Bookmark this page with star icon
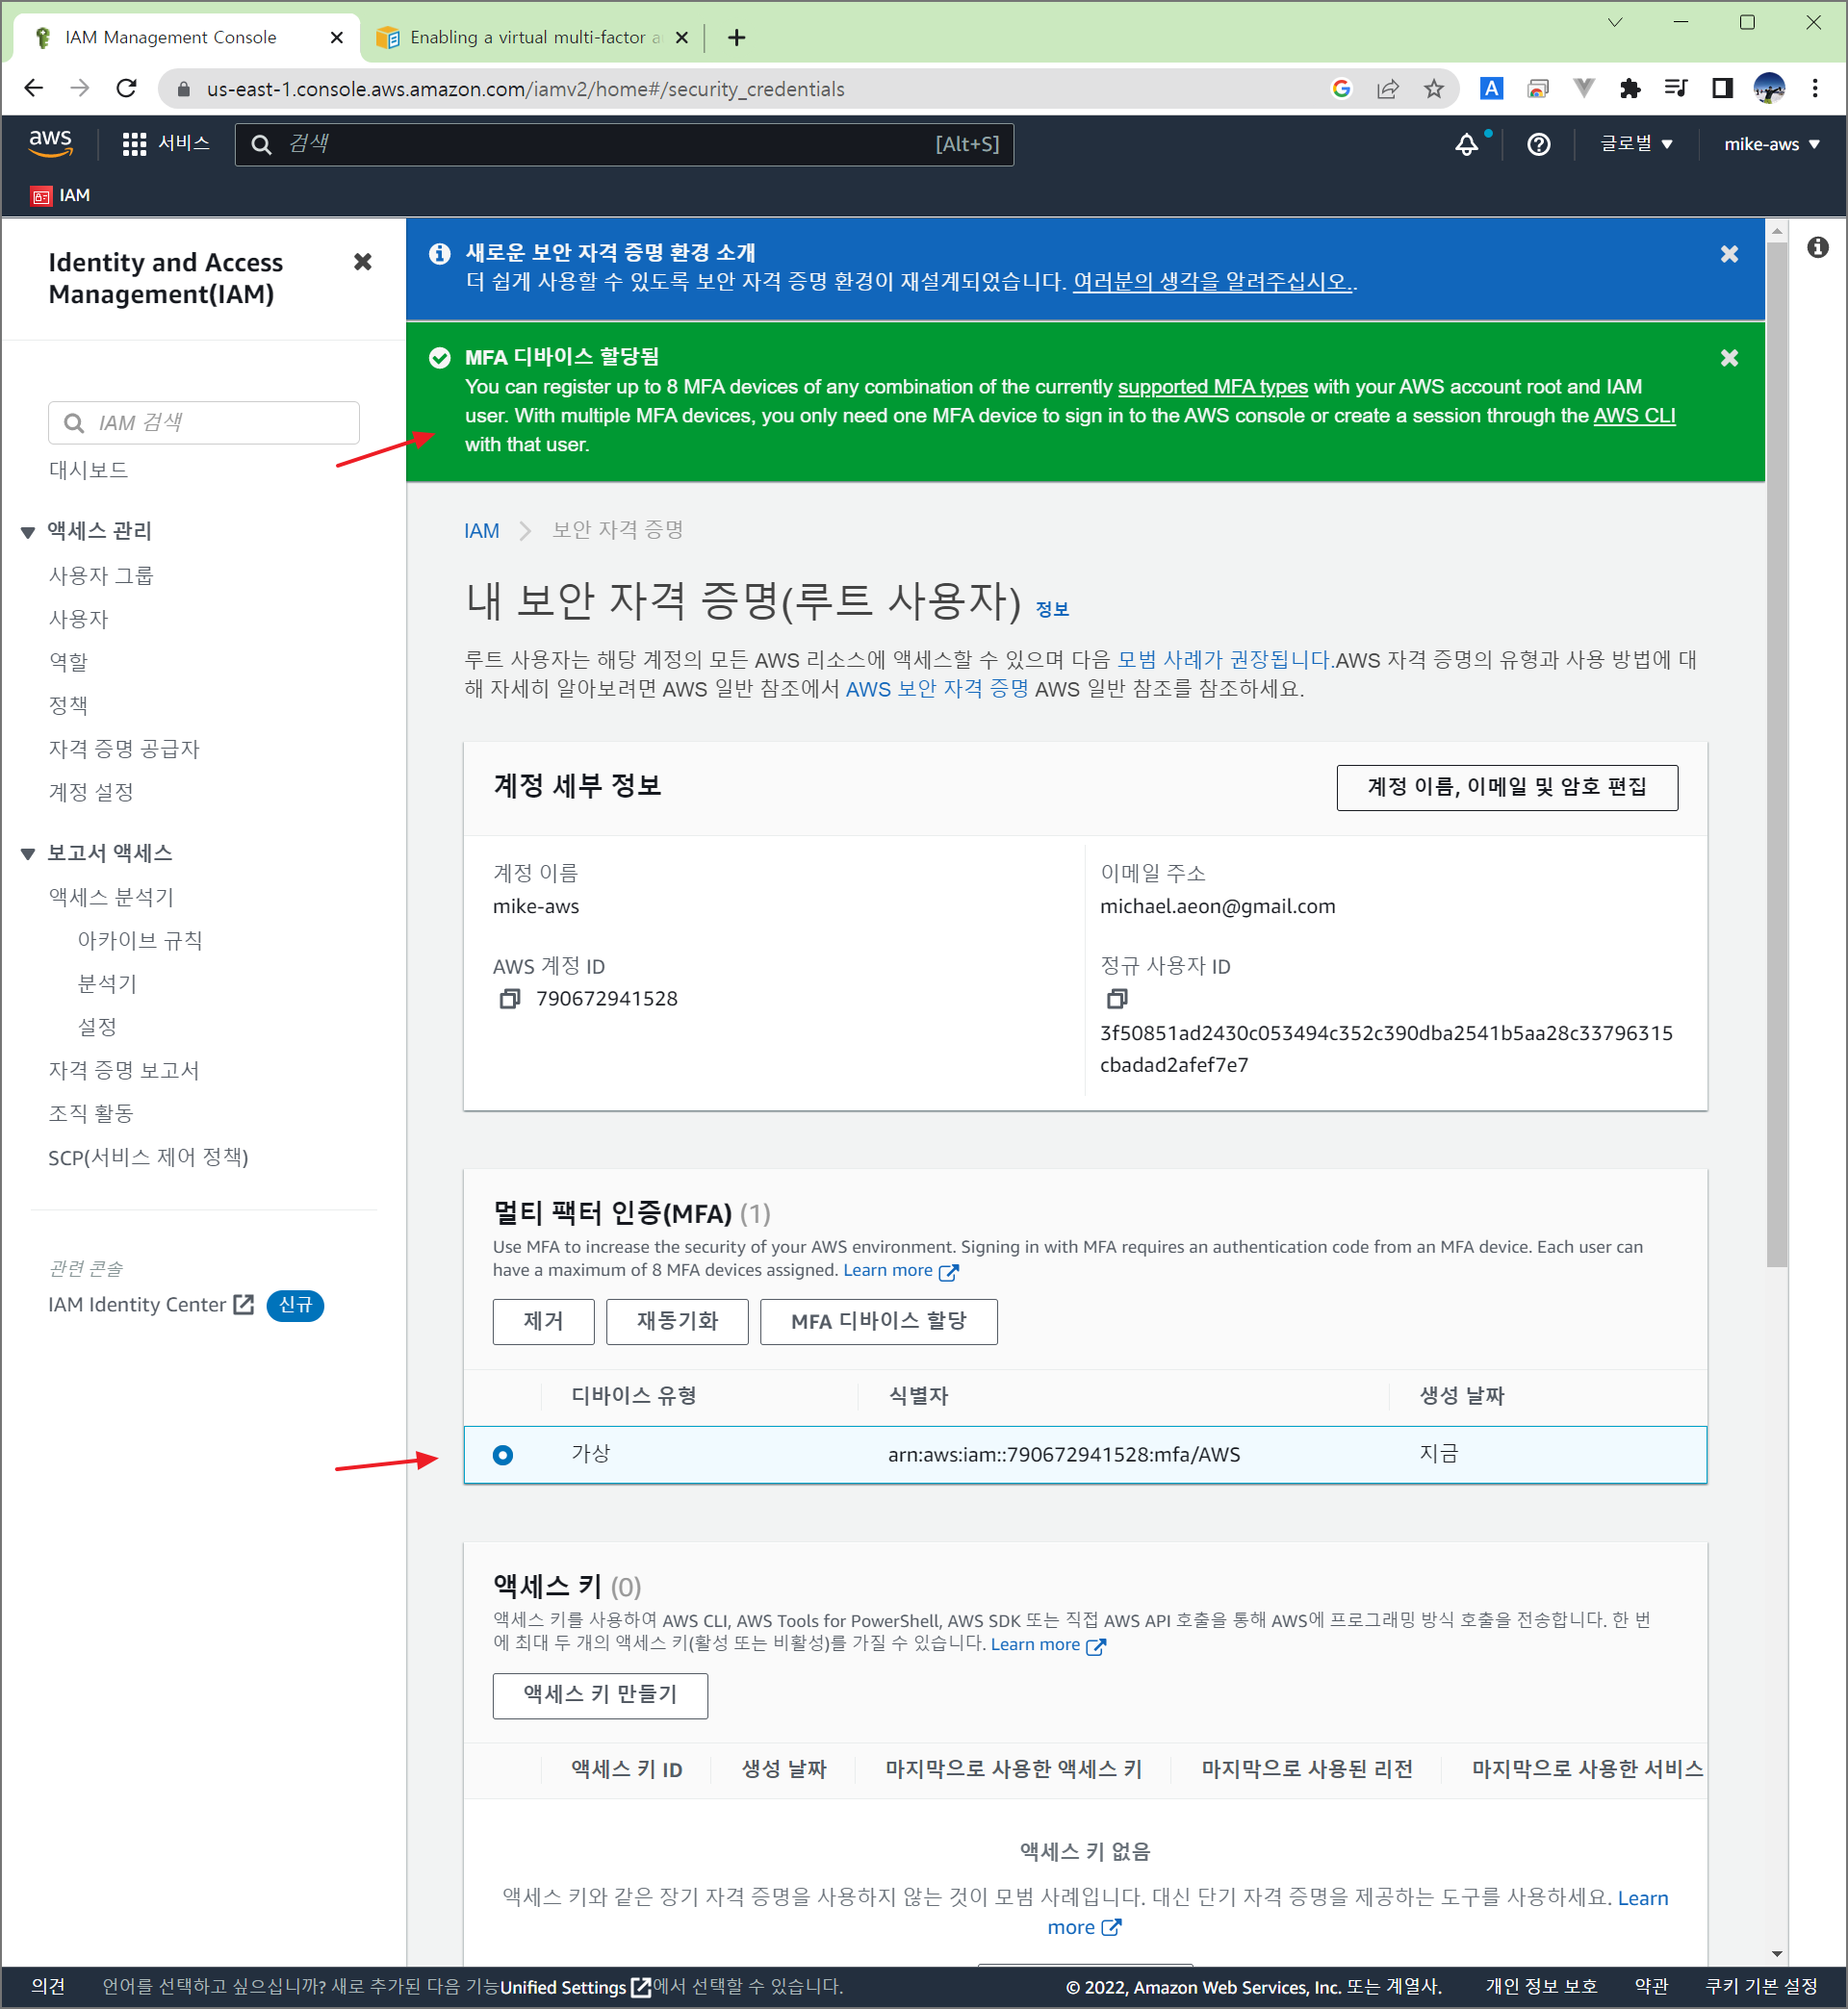Viewport: 1848px width, 2009px height. (x=1433, y=89)
